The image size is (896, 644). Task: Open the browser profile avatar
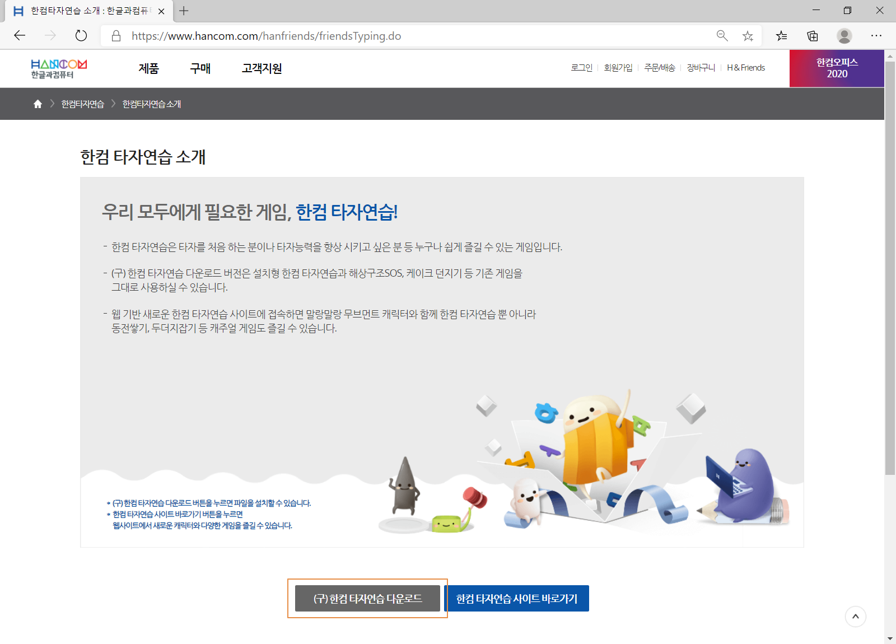(844, 36)
